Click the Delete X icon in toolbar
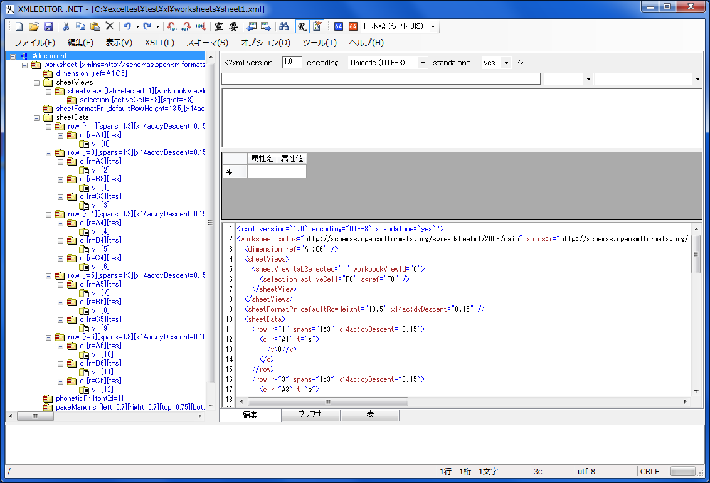This screenshot has height=483, width=710. point(109,26)
